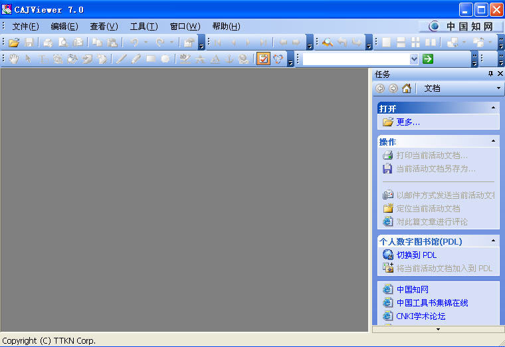Screen dimensions: 505x347
Task: Close the 任务 task pane
Action: (x=500, y=74)
